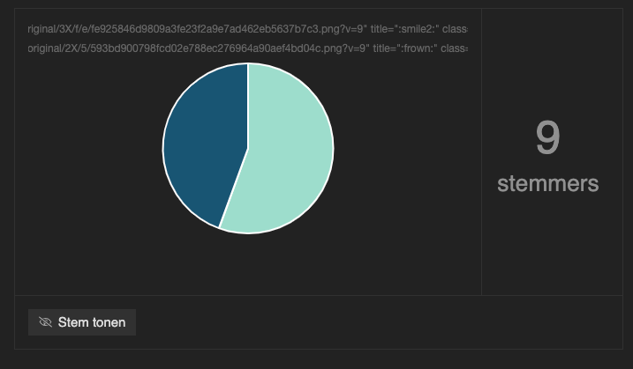Click empty footer area right of Stem tonen

point(380,322)
